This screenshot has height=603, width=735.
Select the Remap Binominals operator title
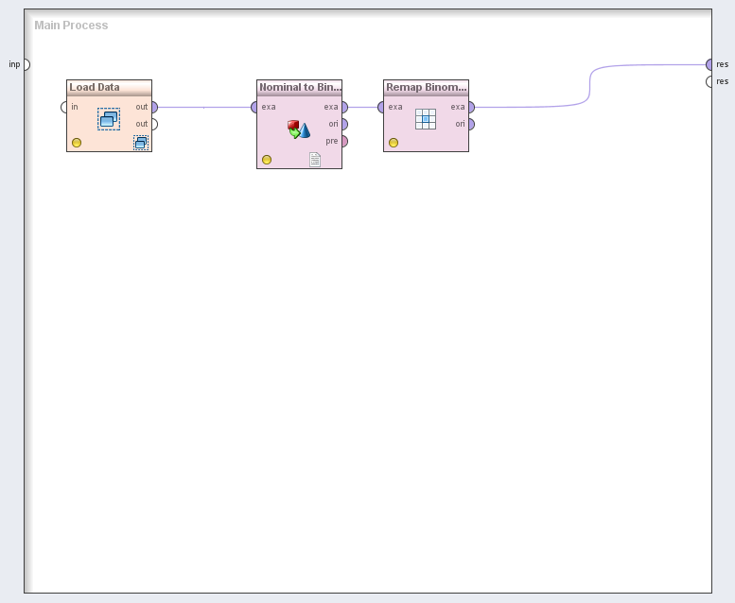tap(426, 87)
